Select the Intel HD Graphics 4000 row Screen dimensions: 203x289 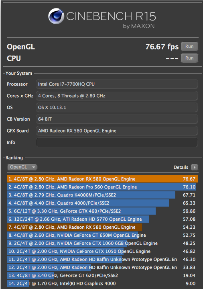click(x=102, y=283)
